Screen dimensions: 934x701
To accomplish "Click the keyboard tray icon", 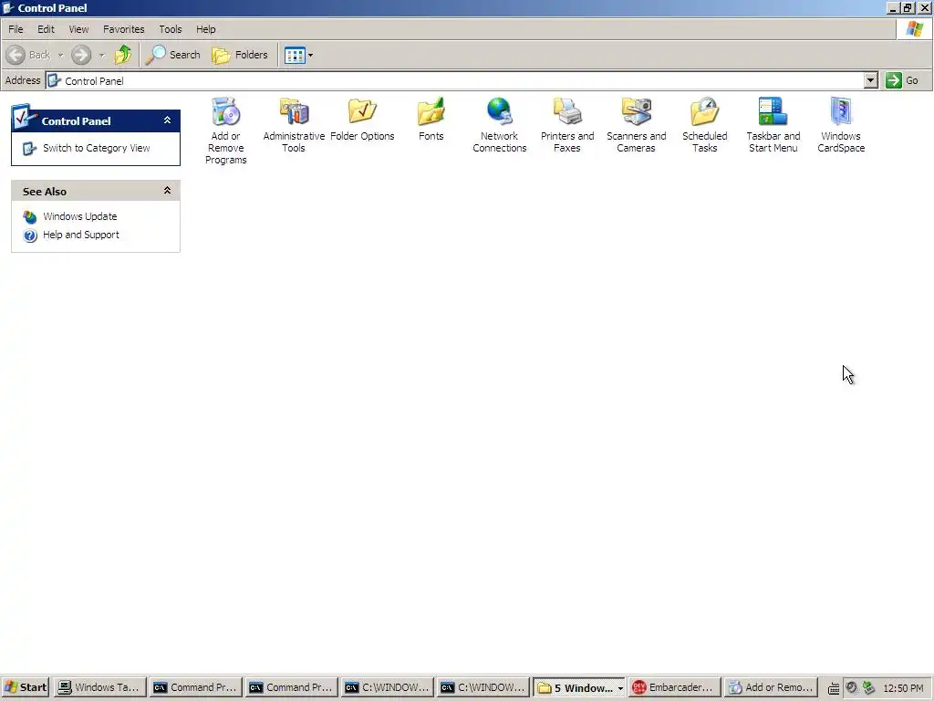I will [834, 688].
